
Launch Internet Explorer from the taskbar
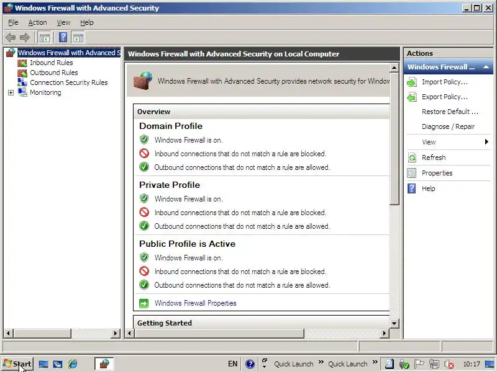click(73, 364)
